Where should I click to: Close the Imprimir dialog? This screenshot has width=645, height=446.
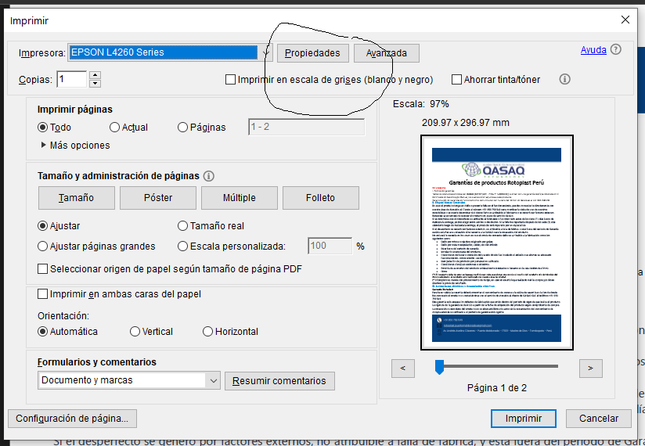[625, 20]
